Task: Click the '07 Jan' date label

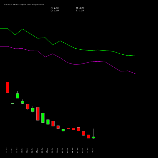Action: click(x=47, y=150)
